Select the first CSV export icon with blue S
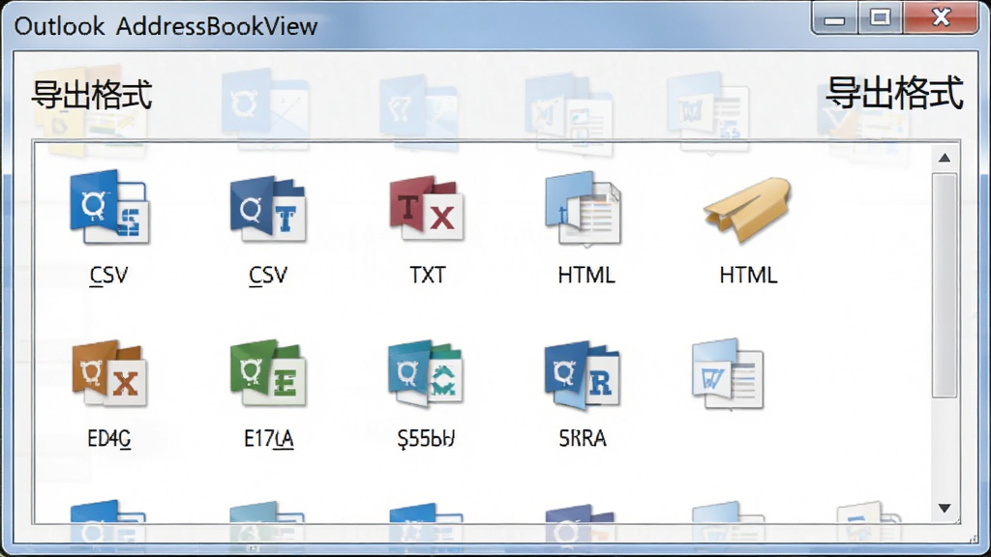 109,207
